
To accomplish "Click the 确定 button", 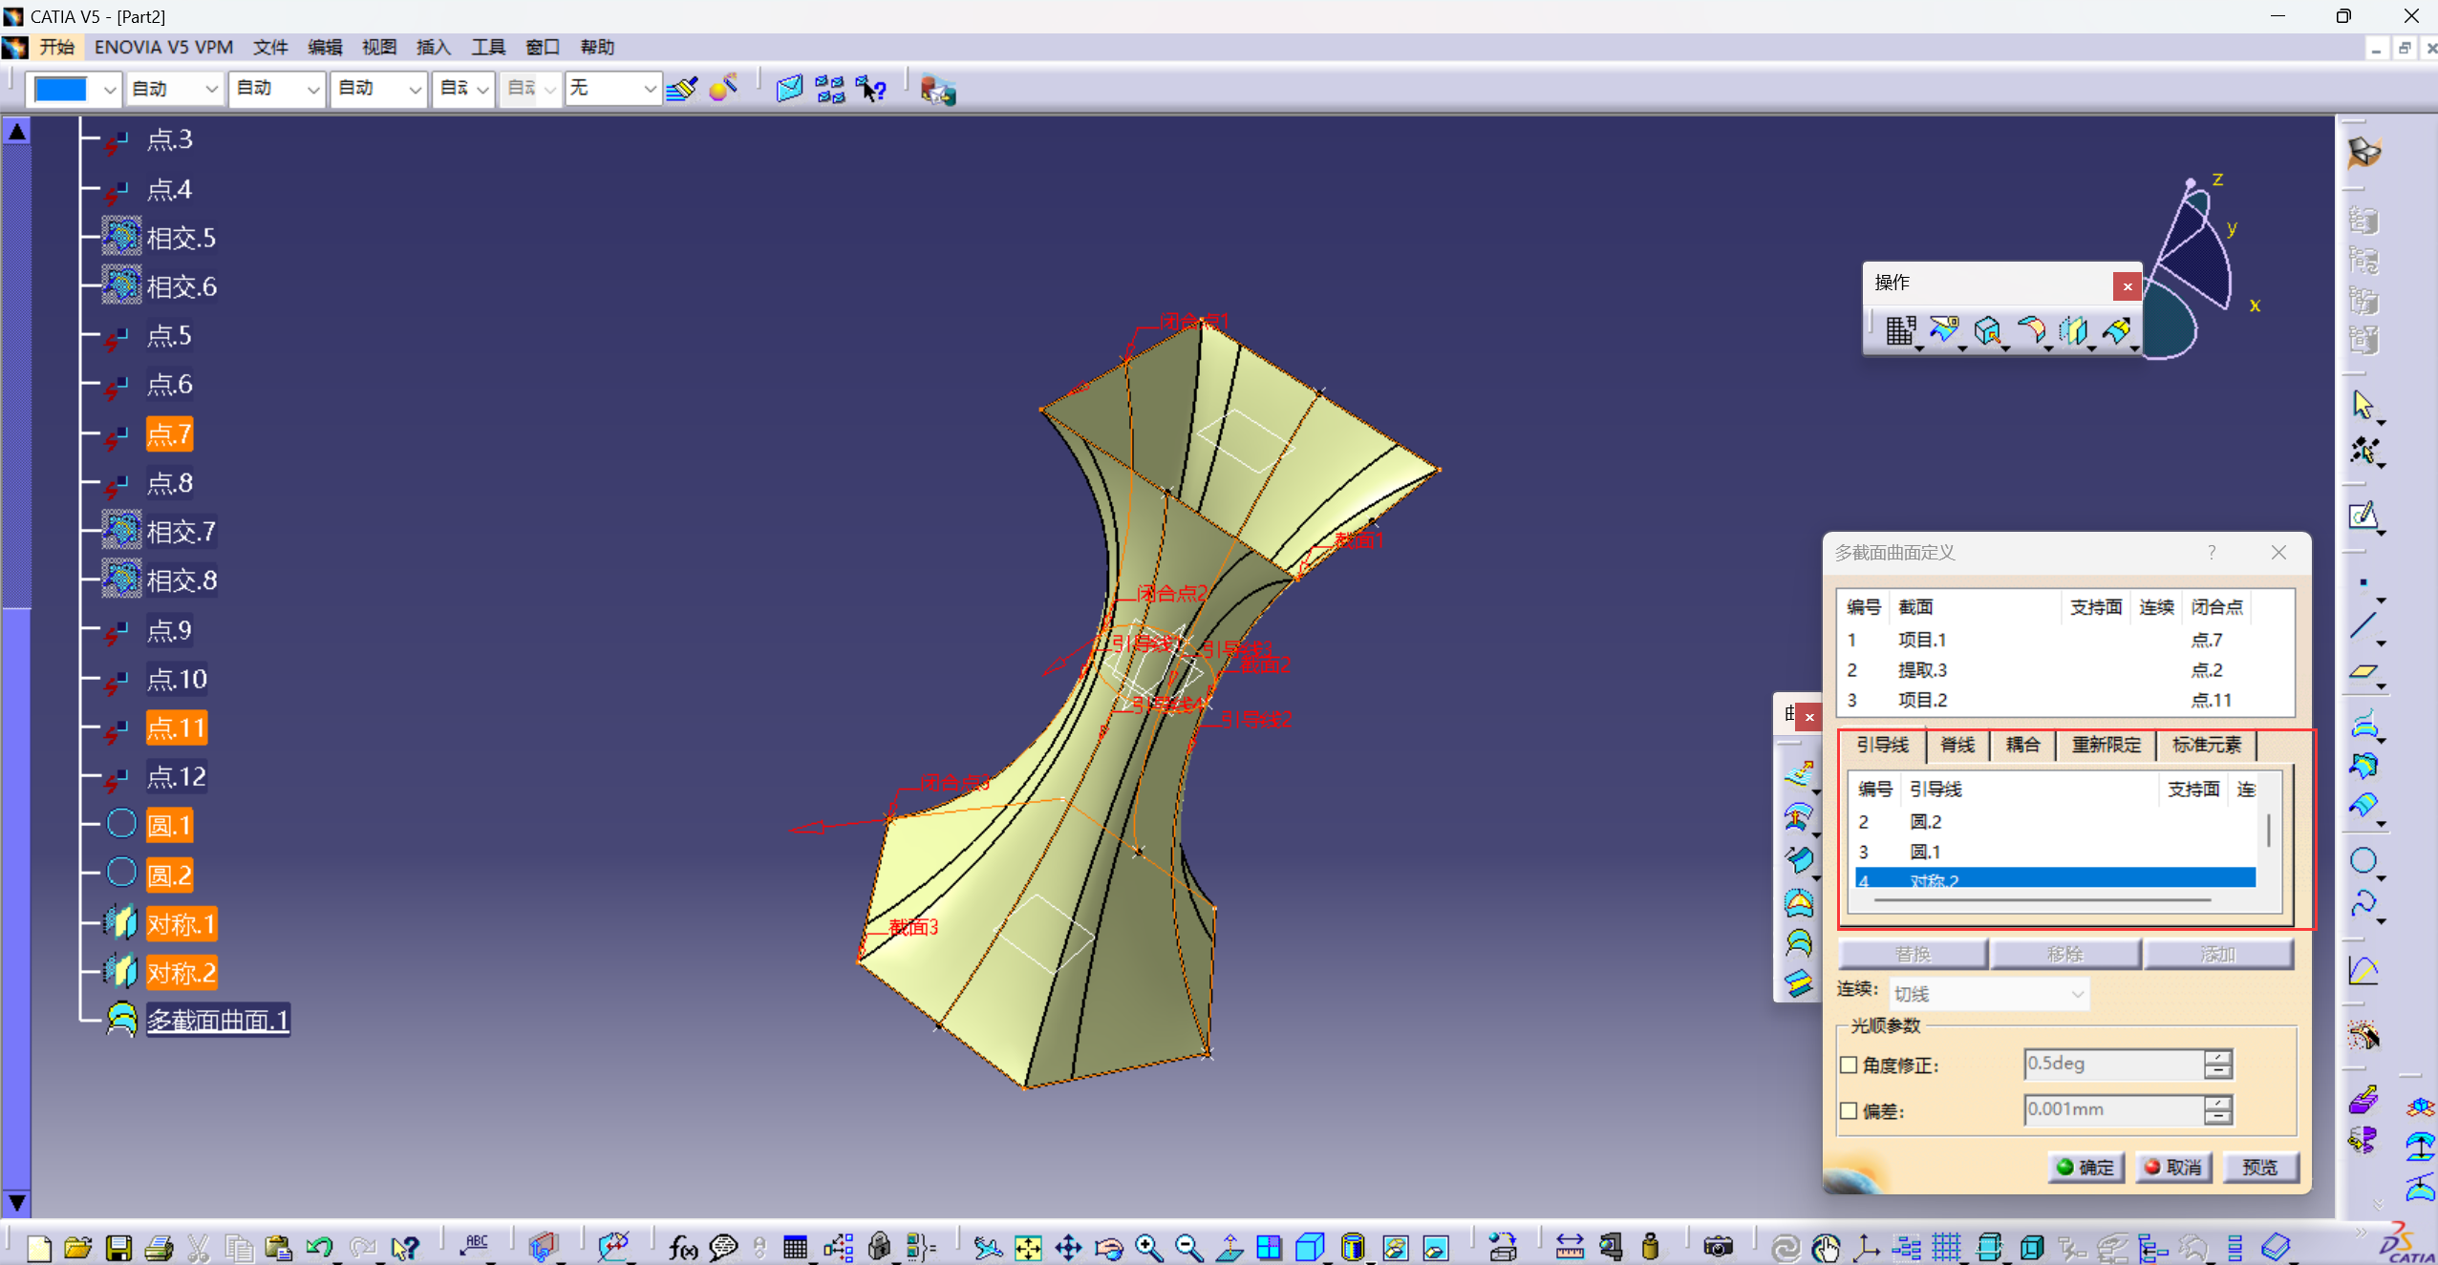I will point(2085,1167).
